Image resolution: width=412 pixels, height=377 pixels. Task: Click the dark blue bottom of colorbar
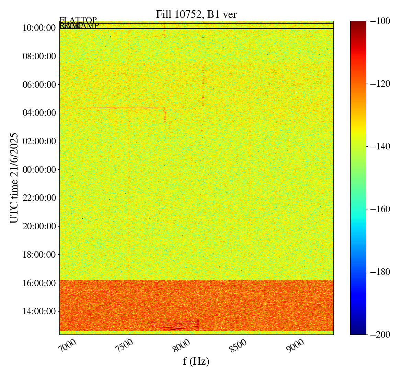point(358,332)
